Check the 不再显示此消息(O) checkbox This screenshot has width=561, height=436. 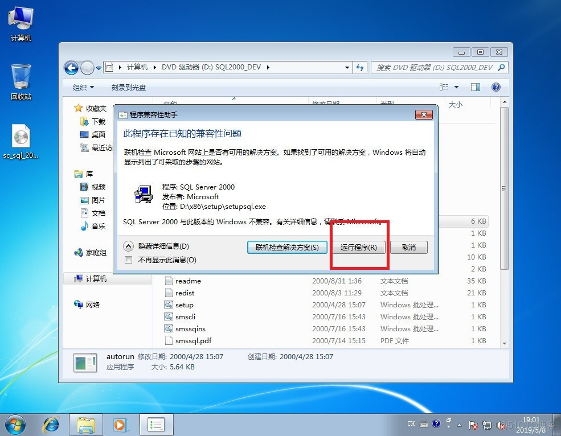[129, 260]
